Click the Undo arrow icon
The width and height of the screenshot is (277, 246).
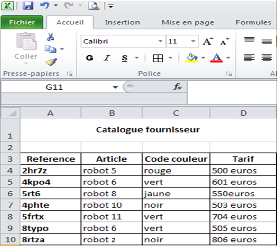44,5
